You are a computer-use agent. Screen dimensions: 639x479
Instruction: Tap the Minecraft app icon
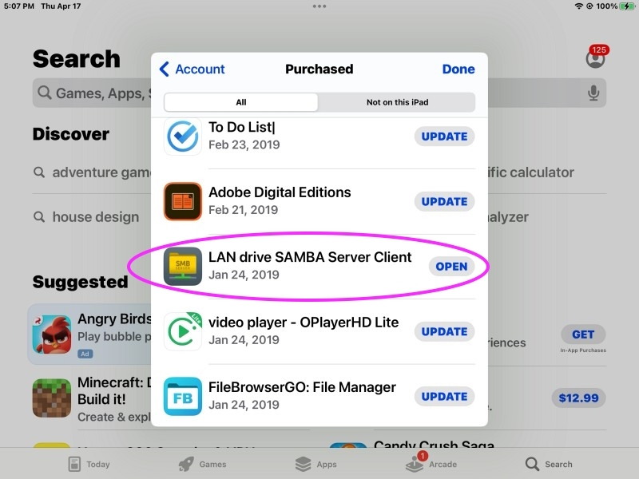click(x=52, y=398)
